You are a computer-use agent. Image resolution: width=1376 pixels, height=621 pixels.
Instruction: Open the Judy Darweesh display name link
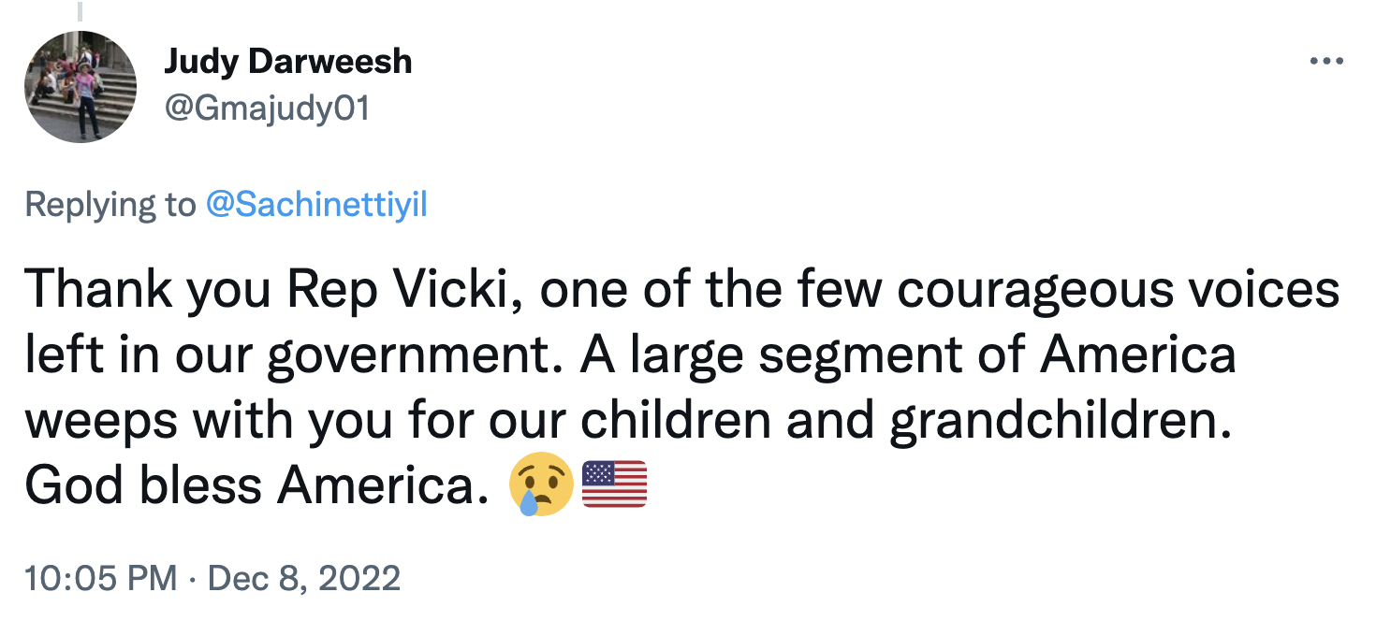pyautogui.click(x=287, y=62)
